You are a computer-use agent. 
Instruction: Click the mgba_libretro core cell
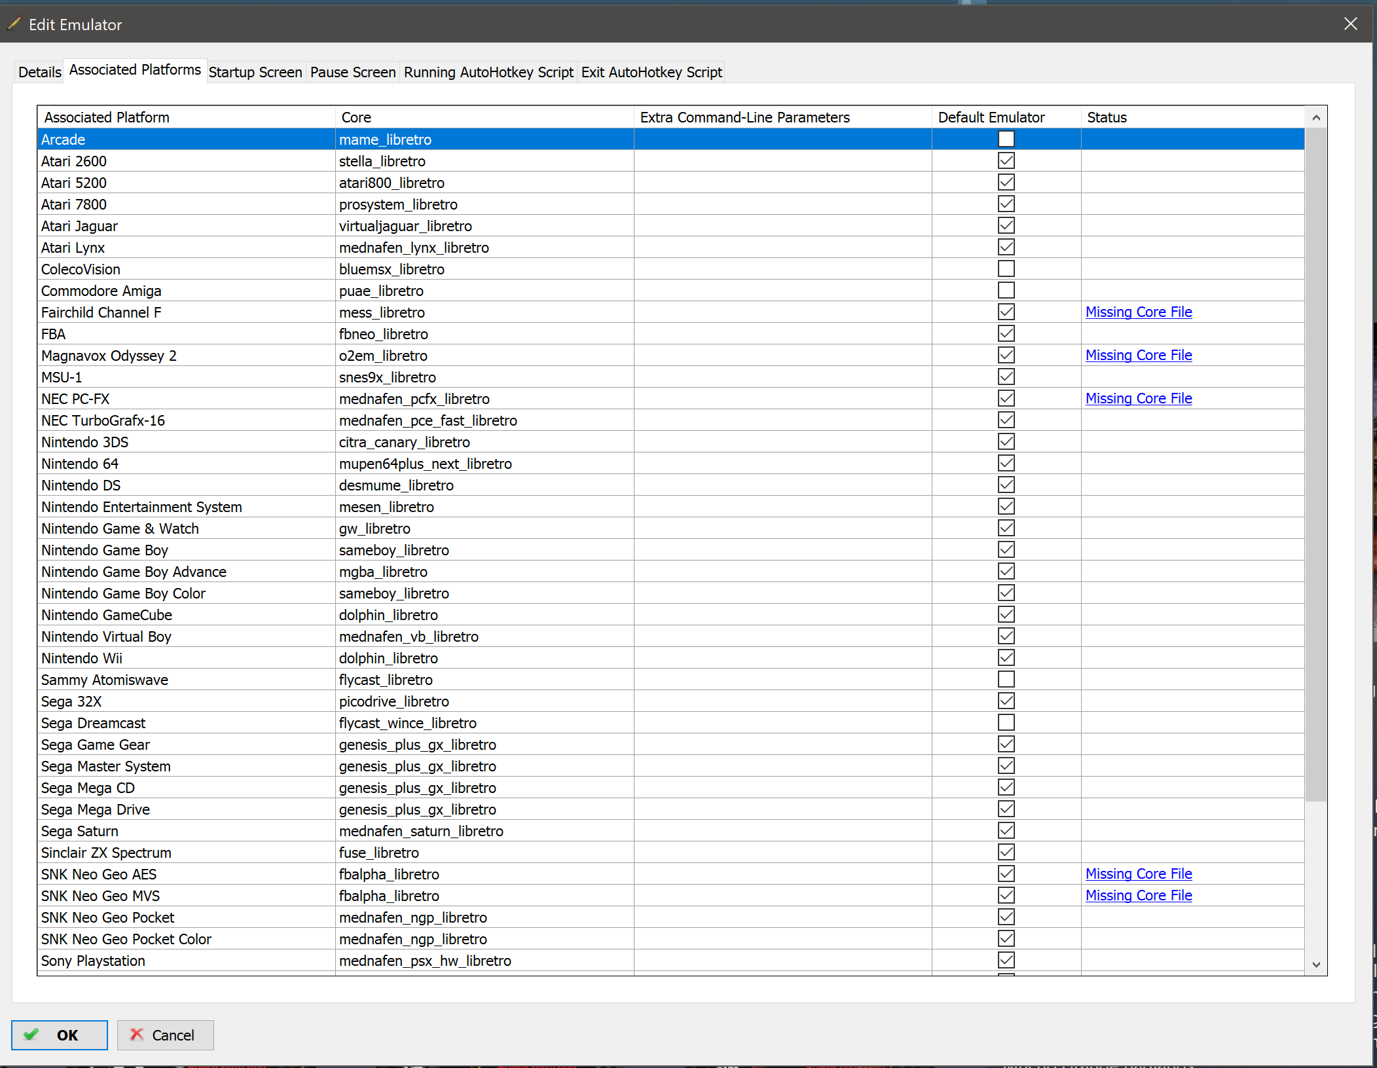[x=485, y=571]
